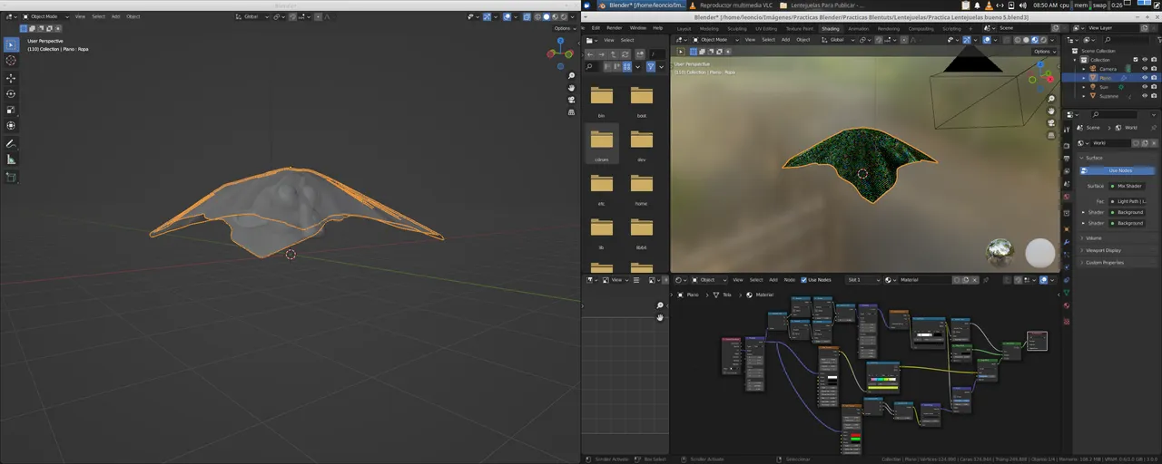Switch to the Animation workspace tab

[x=858, y=28]
